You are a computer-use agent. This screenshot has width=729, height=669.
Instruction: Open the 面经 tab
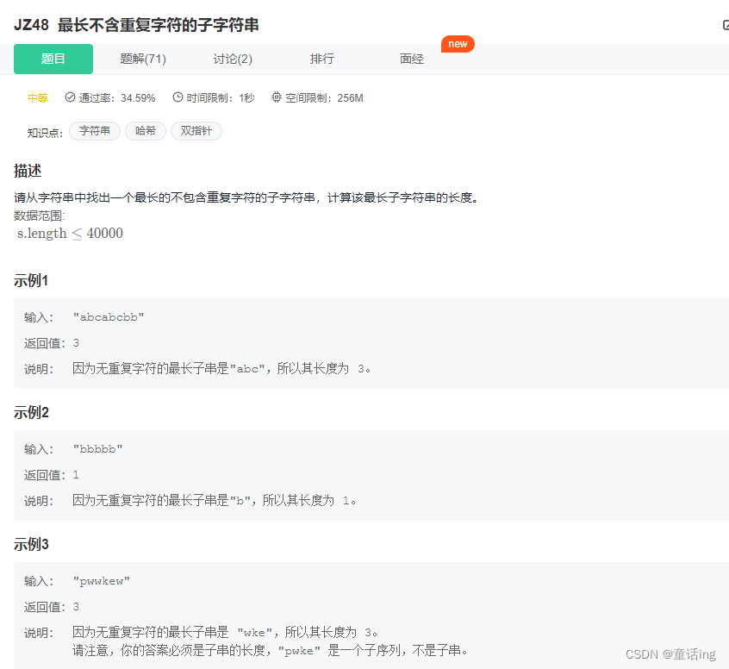pyautogui.click(x=411, y=59)
